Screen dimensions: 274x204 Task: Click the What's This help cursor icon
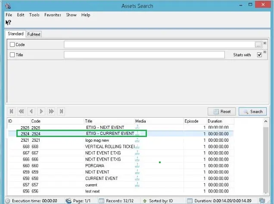pyautogui.click(x=8, y=22)
